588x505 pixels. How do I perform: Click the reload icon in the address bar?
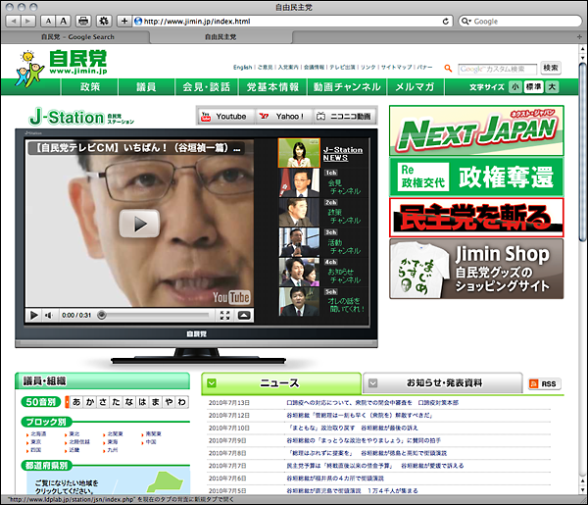[446, 21]
